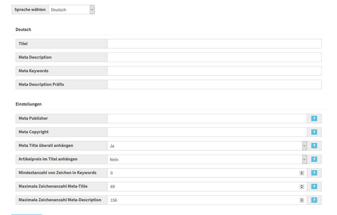Select the Meta Description Präfix field
The height and width of the screenshot is (215, 337).
click(214, 85)
